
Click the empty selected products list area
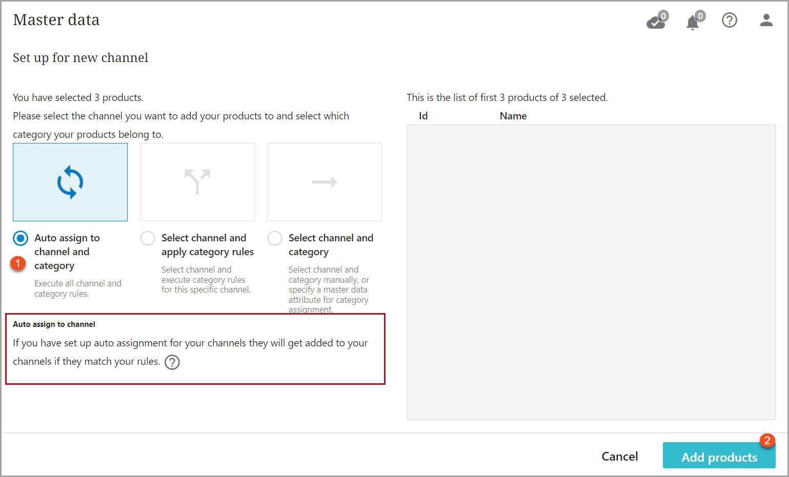[x=591, y=272]
